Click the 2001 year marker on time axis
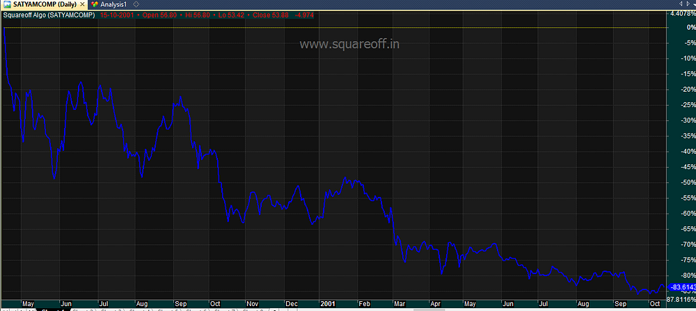The height and width of the screenshot is (311, 696). pyautogui.click(x=328, y=304)
